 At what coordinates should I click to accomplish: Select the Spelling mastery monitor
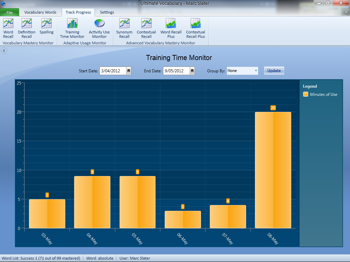click(46, 27)
